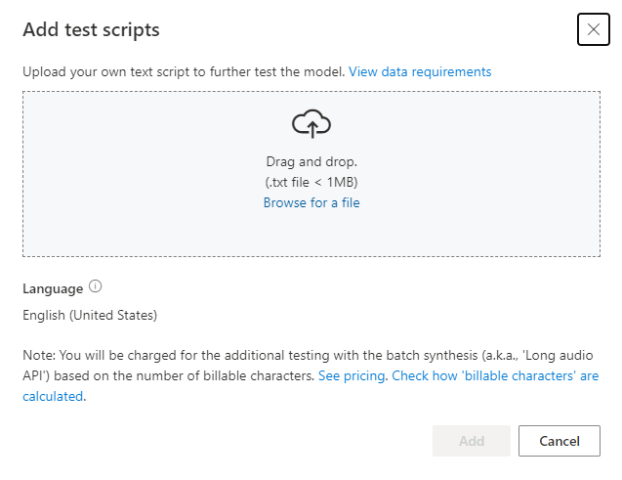Click the Add test scripts title
Viewport: 622px width, 480px height.
(x=91, y=29)
